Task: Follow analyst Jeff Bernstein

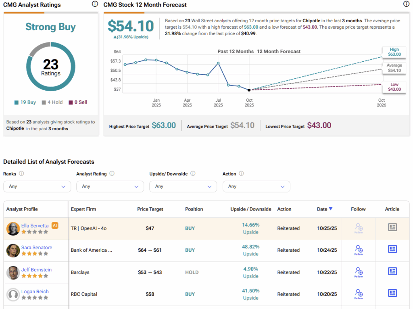Action: tap(359, 272)
